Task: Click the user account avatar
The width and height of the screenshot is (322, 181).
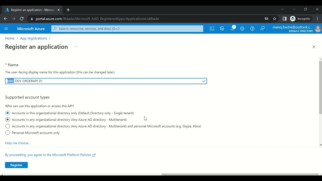Action: 318,29
